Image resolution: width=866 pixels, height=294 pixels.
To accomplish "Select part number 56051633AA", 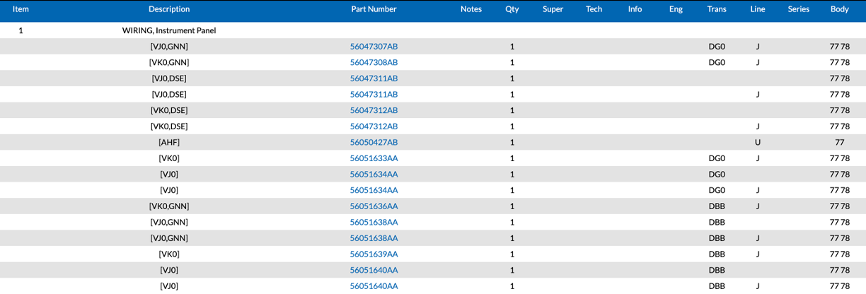I will pyautogui.click(x=374, y=158).
